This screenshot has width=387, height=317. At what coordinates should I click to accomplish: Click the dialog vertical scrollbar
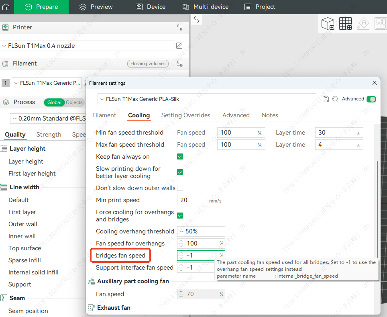point(377,210)
